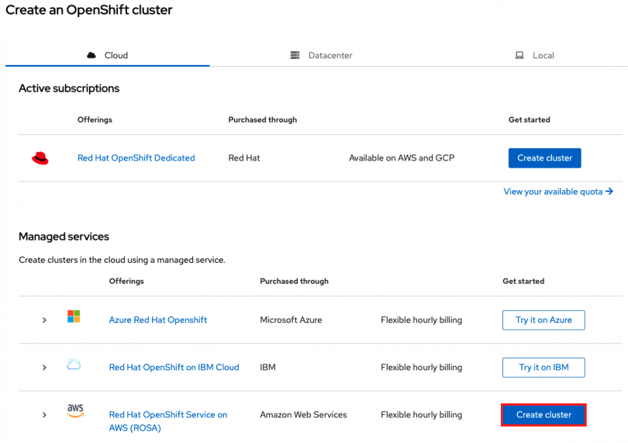Click the Red Hat fedora logo icon
The height and width of the screenshot is (443, 628).
pyautogui.click(x=40, y=158)
